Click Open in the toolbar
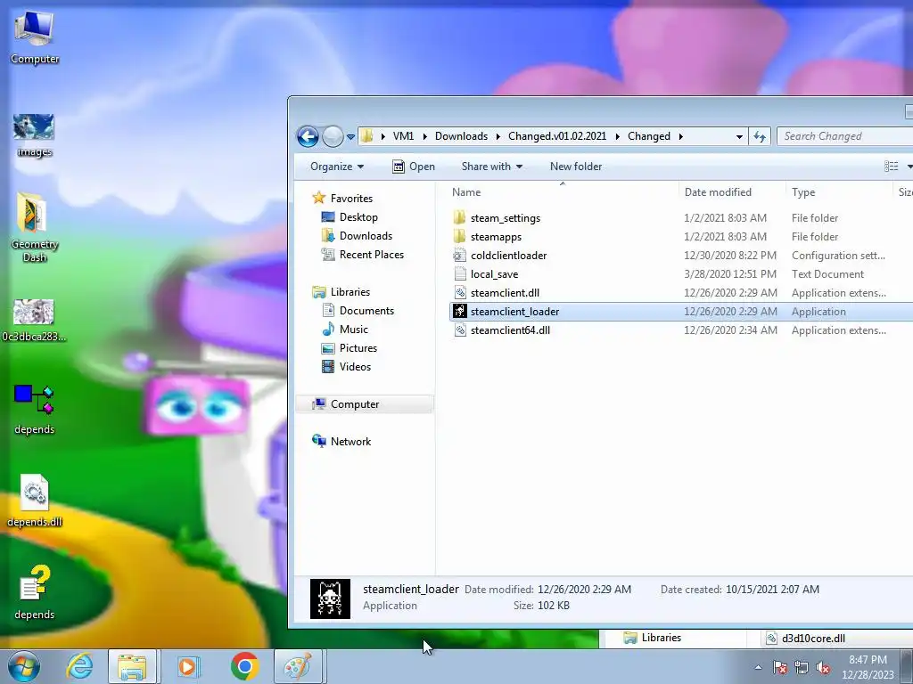This screenshot has height=684, width=913. [414, 167]
